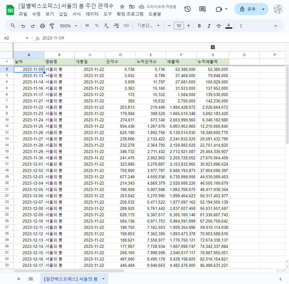Click the add new sheet button
The image size is (289, 284).
19,279
